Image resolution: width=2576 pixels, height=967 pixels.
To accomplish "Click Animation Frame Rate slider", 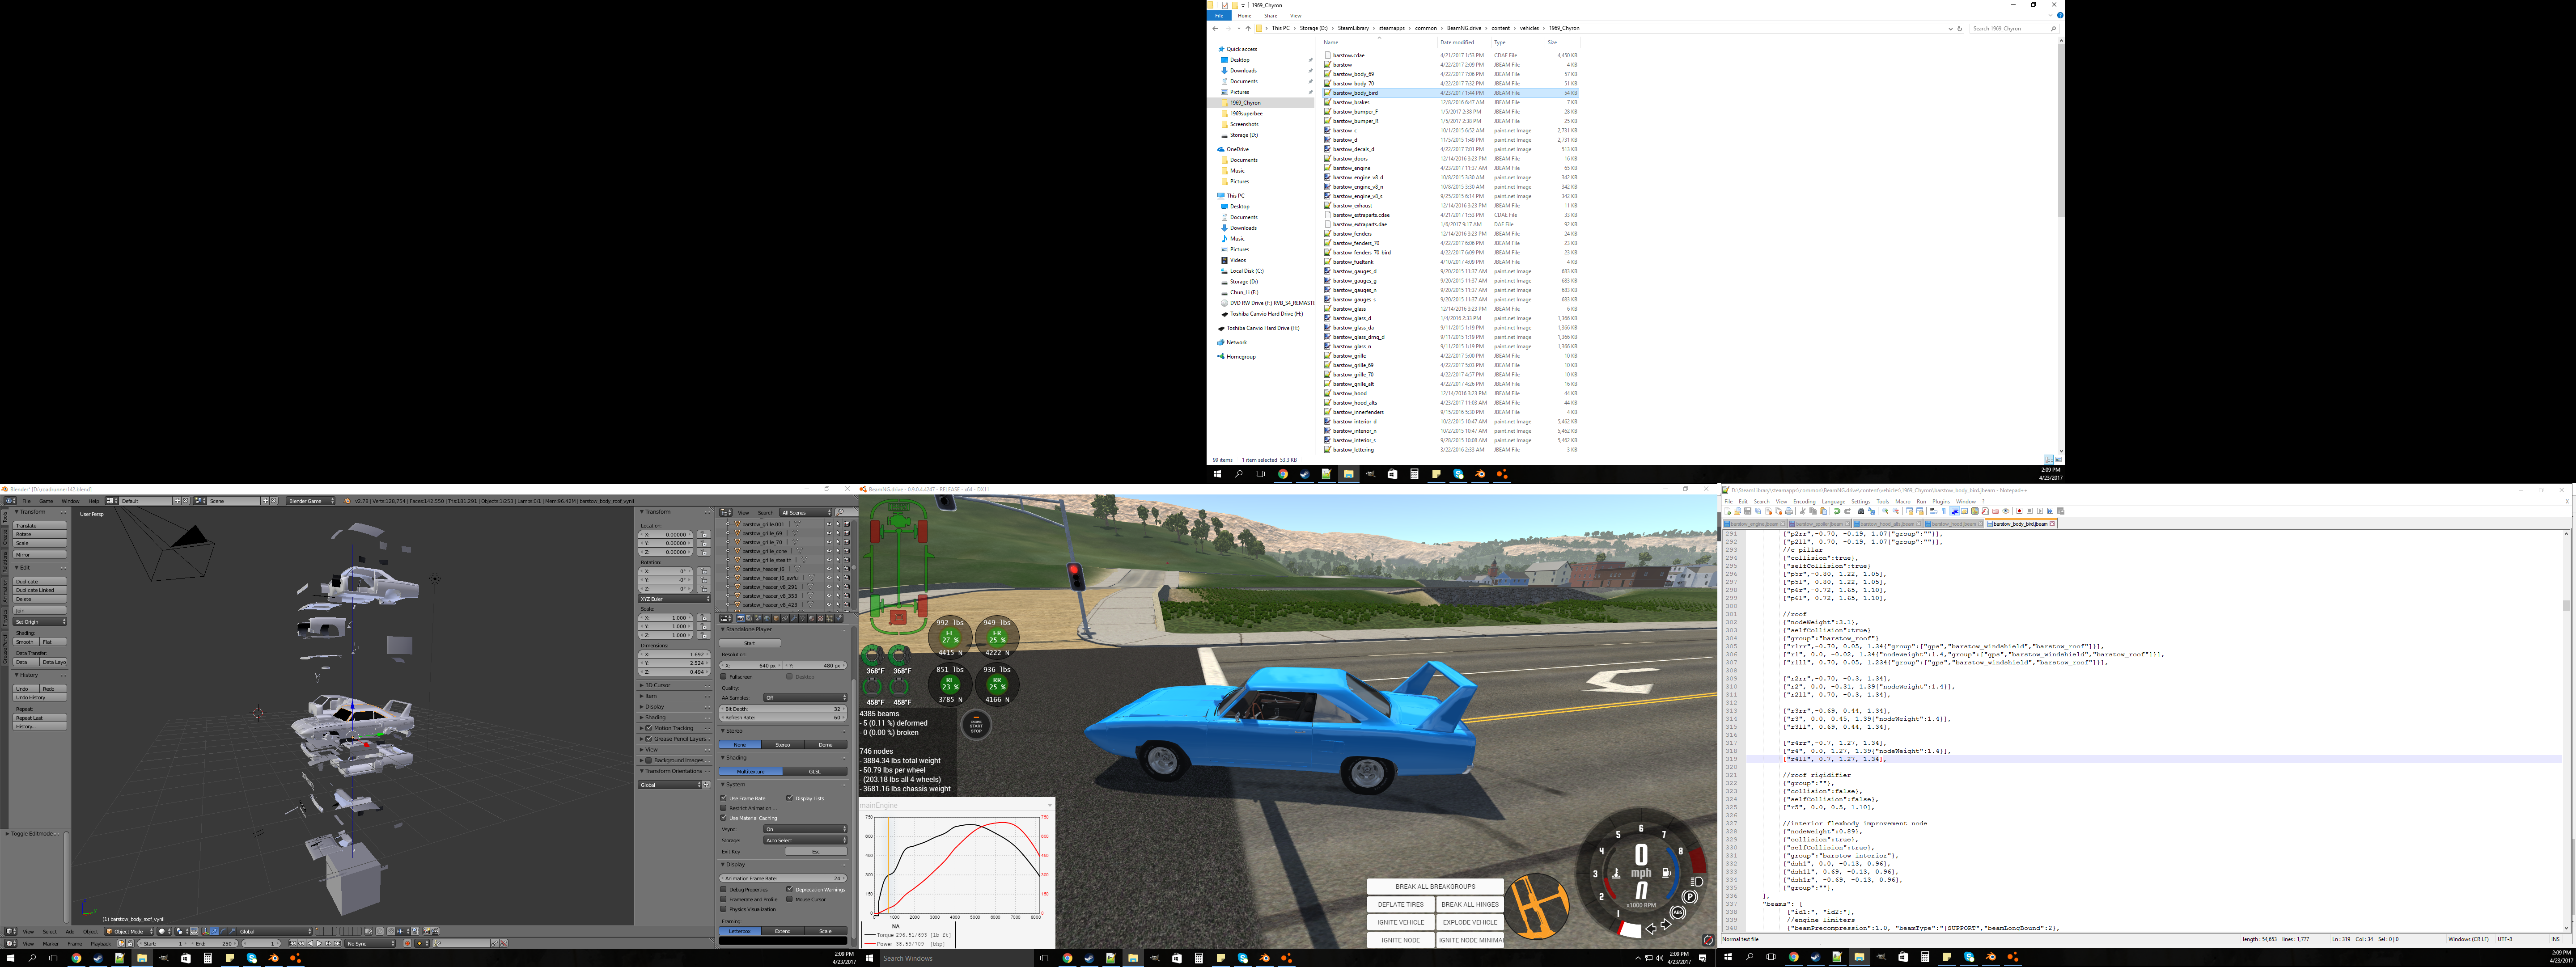I will (783, 878).
